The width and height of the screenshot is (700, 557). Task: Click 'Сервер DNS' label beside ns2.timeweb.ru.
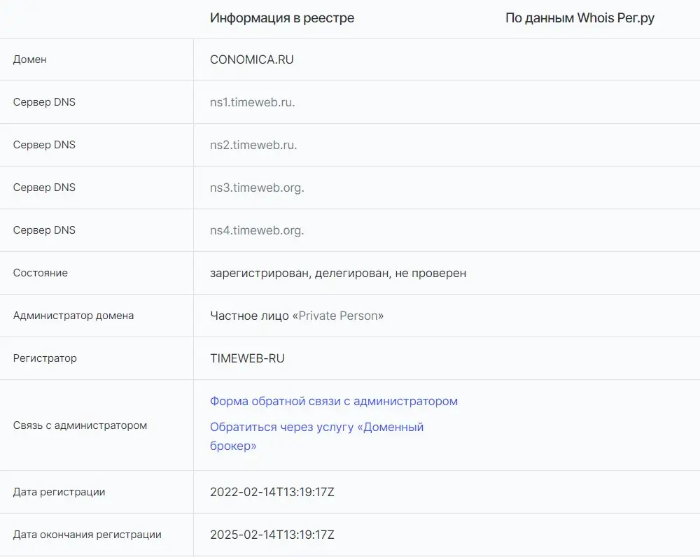(44, 145)
